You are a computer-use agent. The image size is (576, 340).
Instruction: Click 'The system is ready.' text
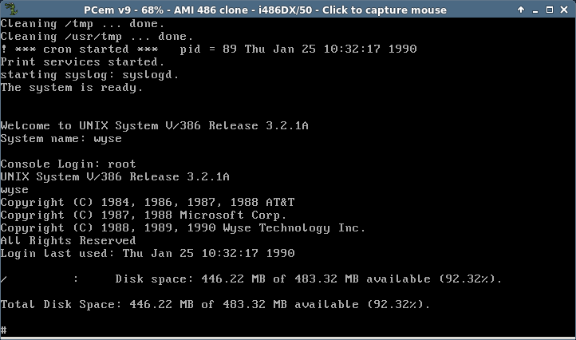coord(72,88)
